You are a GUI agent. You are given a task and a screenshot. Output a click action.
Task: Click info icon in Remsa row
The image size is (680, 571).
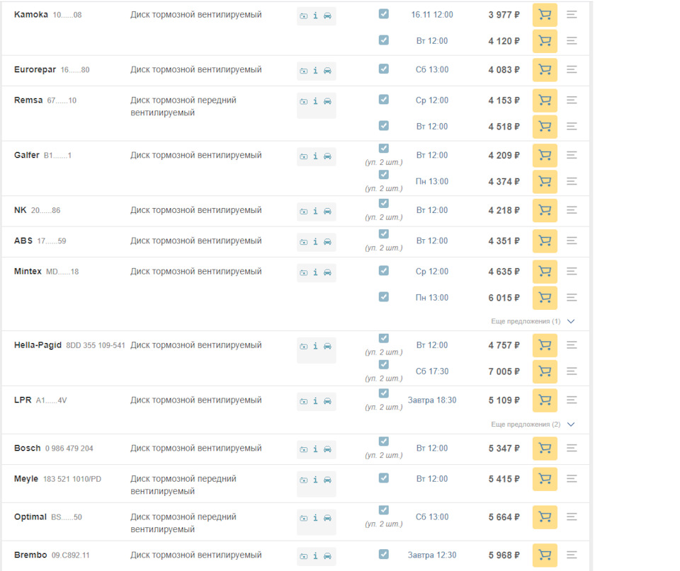(315, 101)
